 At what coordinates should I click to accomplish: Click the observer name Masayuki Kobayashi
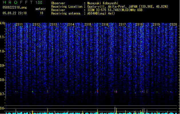(103, 3)
